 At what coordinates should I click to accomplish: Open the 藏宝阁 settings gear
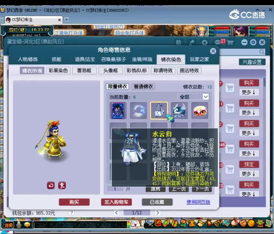(253, 42)
